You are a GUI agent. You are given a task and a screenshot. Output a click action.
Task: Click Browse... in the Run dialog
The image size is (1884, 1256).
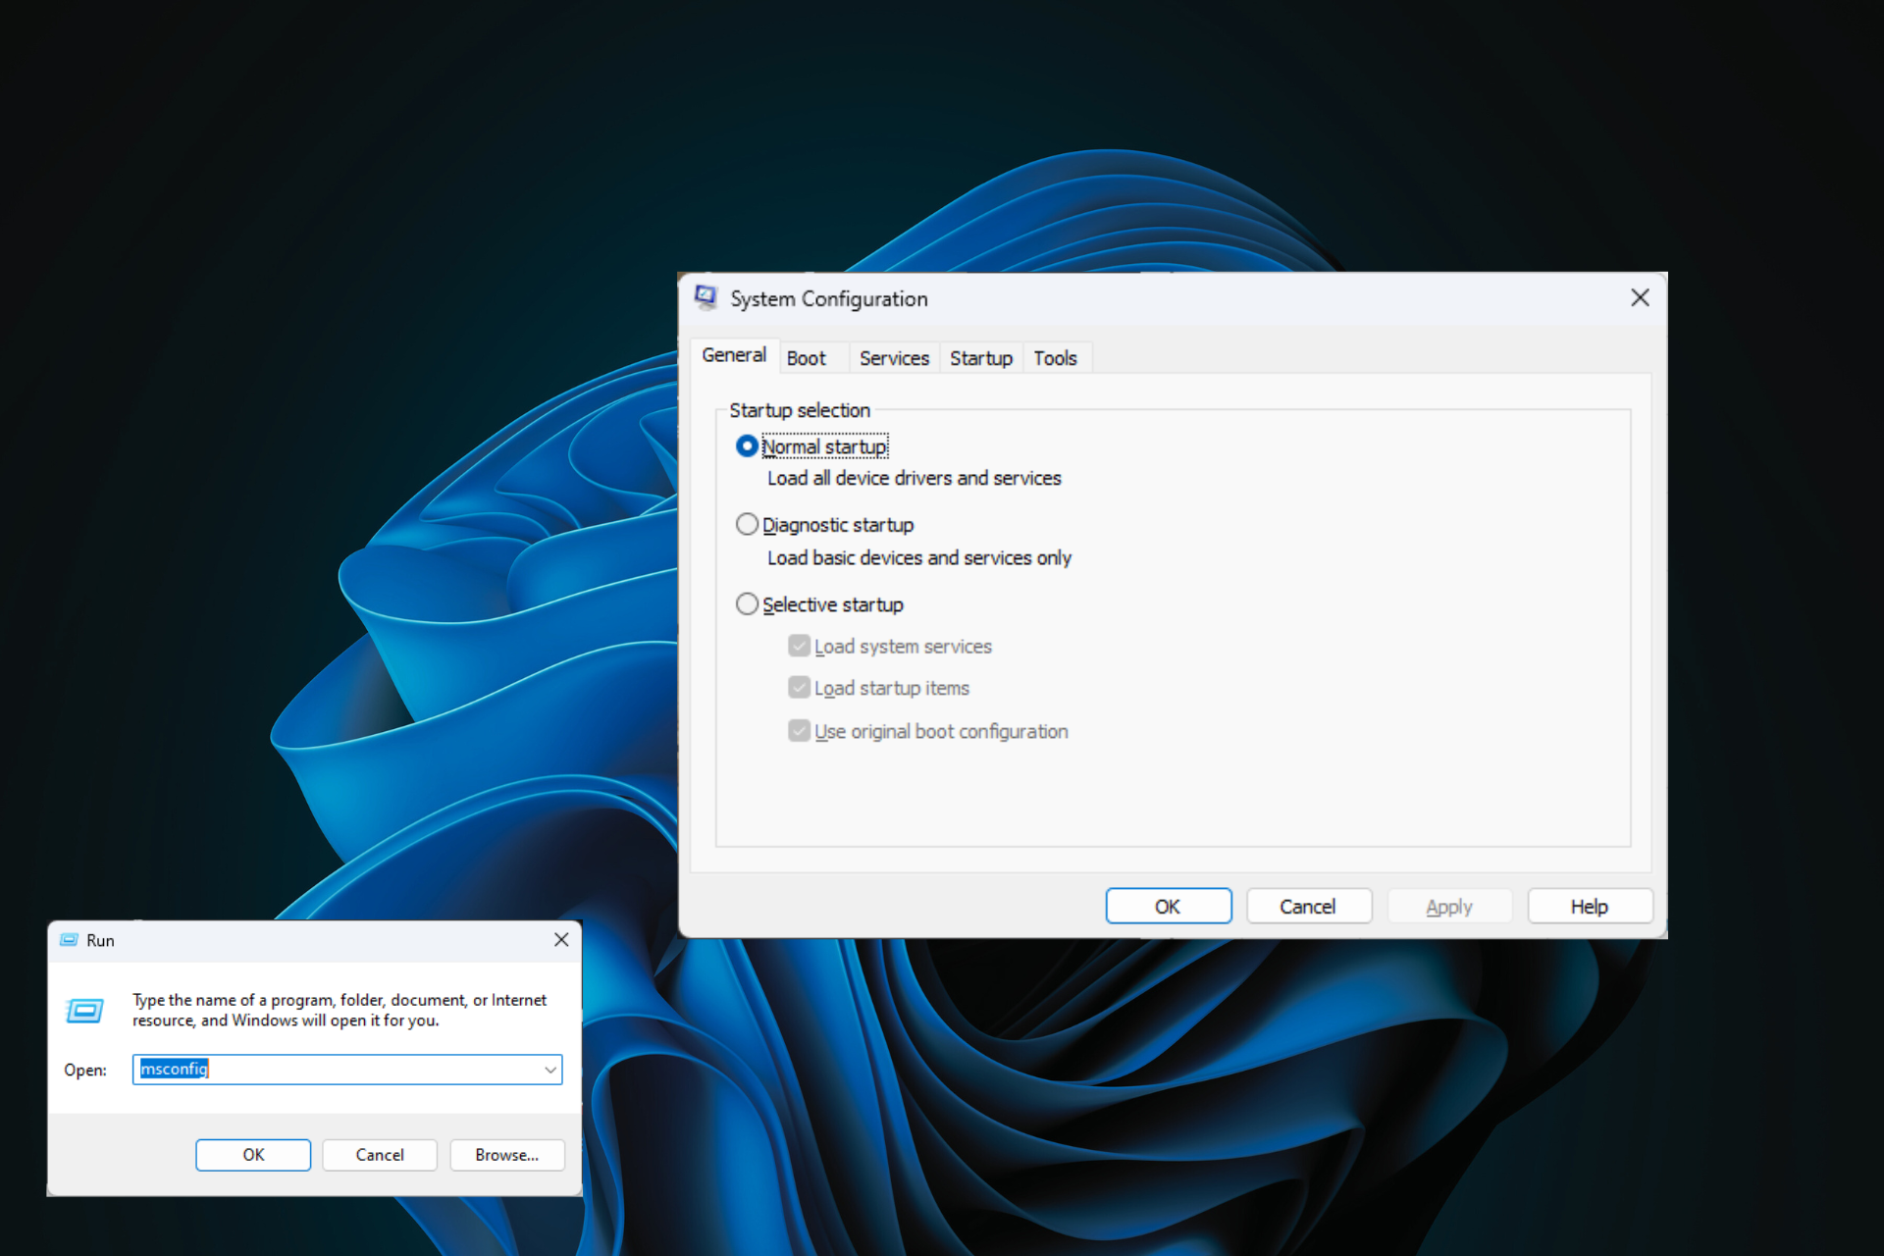pos(506,1155)
